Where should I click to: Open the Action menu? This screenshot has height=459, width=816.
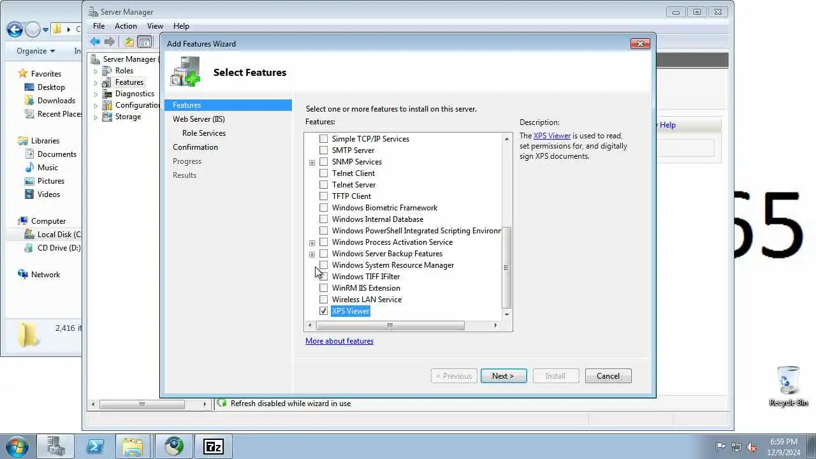point(126,26)
